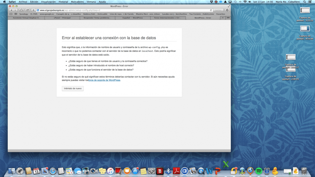The height and width of the screenshot is (177, 315).
Task: Open the Apple menu
Action: [4, 2]
